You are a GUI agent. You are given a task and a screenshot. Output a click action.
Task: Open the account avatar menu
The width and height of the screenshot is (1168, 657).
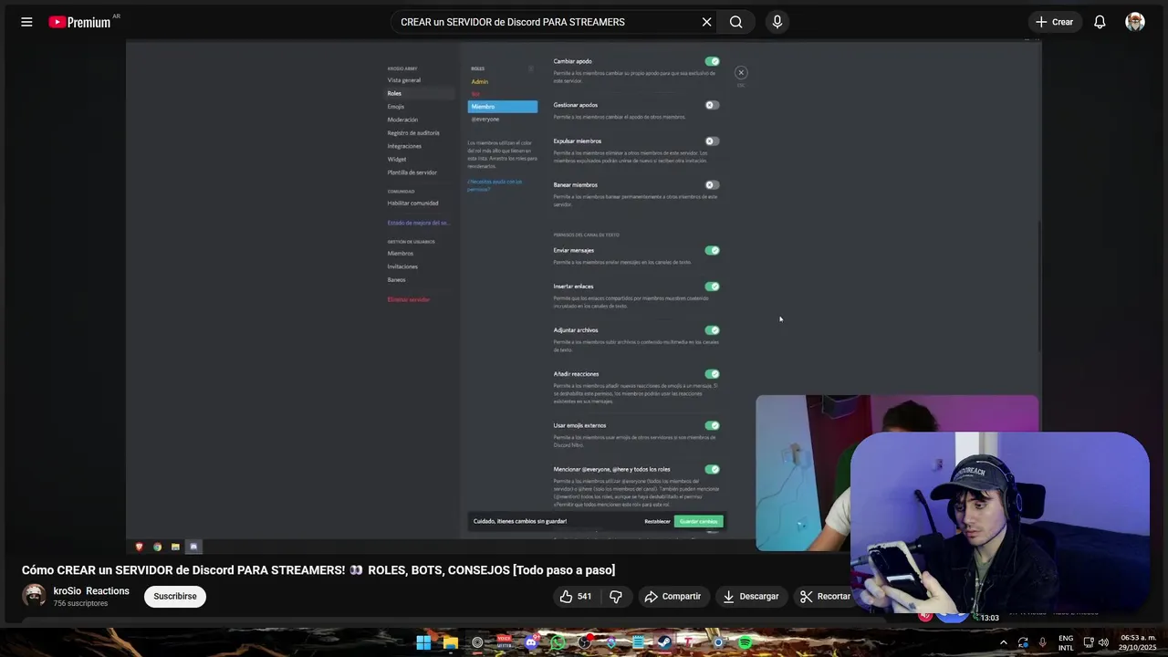click(1135, 22)
